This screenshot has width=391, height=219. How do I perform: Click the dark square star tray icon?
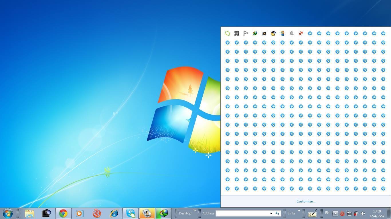point(264,33)
